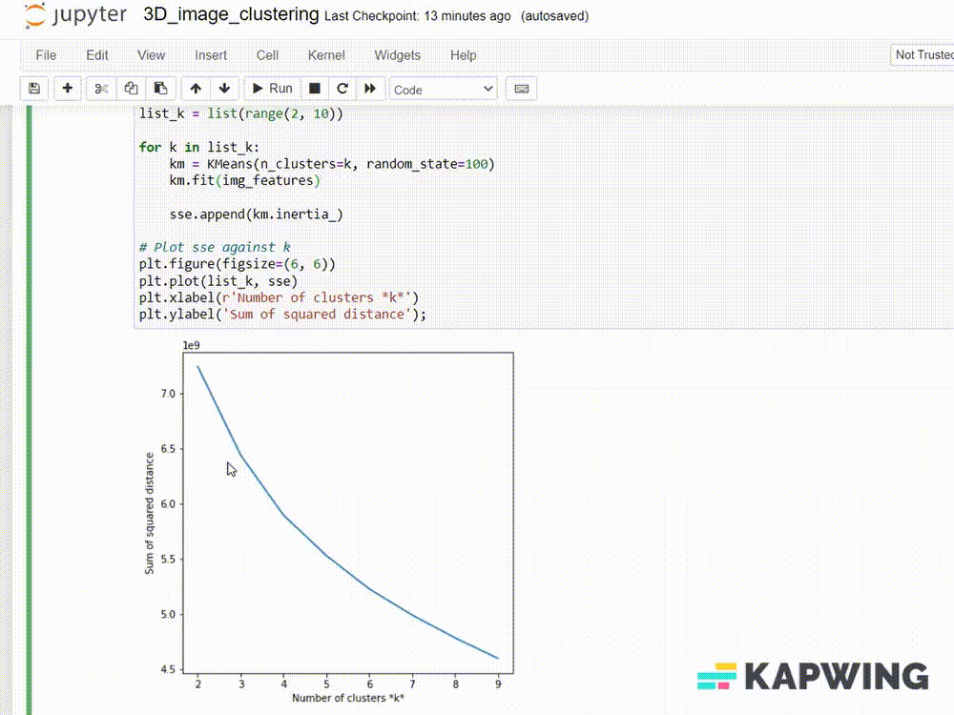Expand the Insert menu
The width and height of the screenshot is (954, 715).
coord(211,55)
